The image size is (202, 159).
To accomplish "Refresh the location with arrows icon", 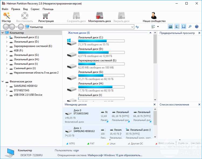I will coord(137,27).
